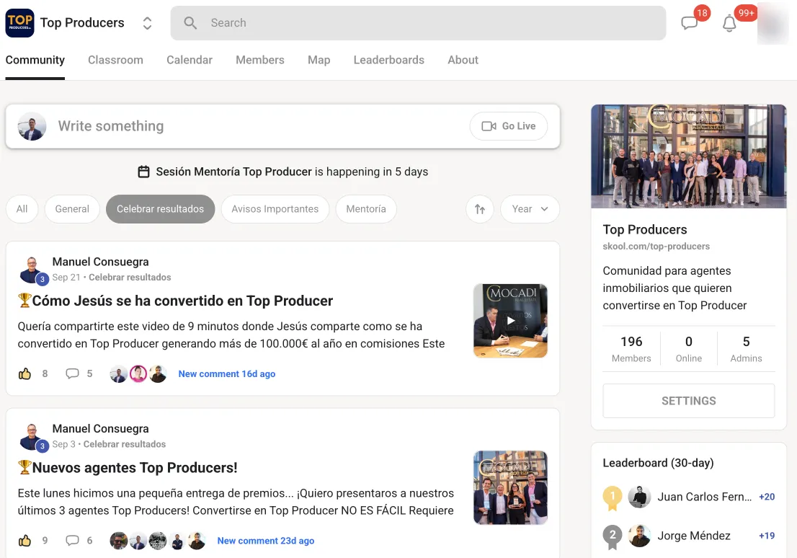Switch to the Community tab
Image resolution: width=797 pixels, height=558 pixels.
coord(35,60)
